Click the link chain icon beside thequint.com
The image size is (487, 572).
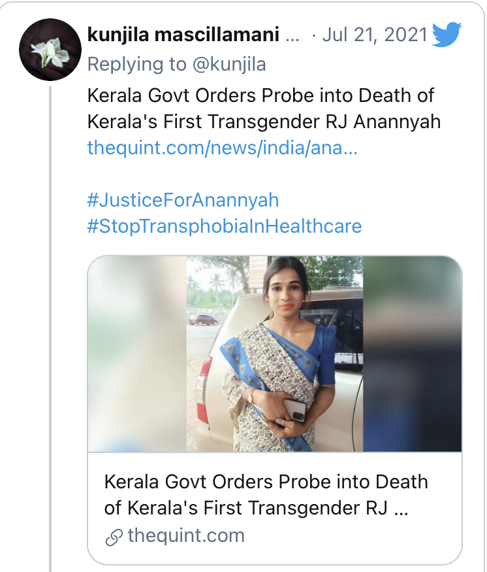point(114,537)
